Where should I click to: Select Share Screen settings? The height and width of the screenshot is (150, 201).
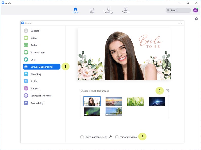[42, 52]
